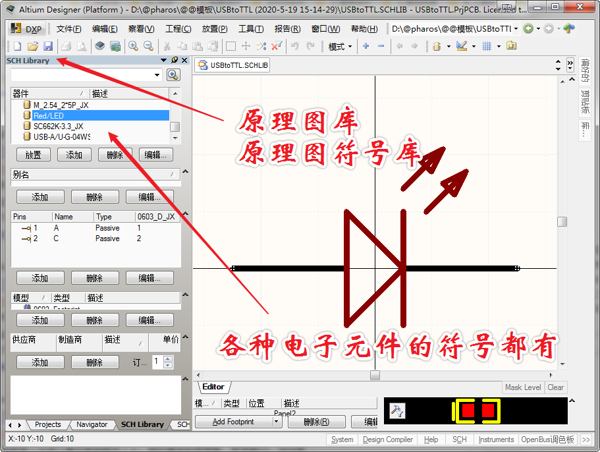Open the color selector dropdown in toolbar
Screen dimensions: 600x452
click(473, 46)
